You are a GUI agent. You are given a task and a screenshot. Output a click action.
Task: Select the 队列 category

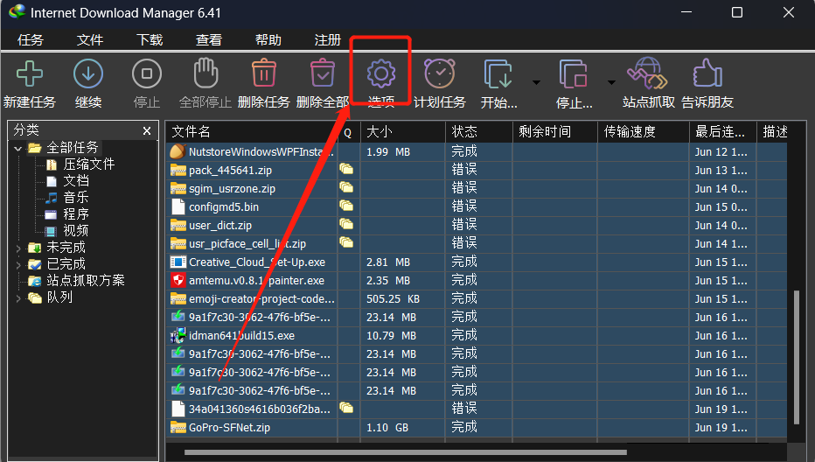point(59,297)
